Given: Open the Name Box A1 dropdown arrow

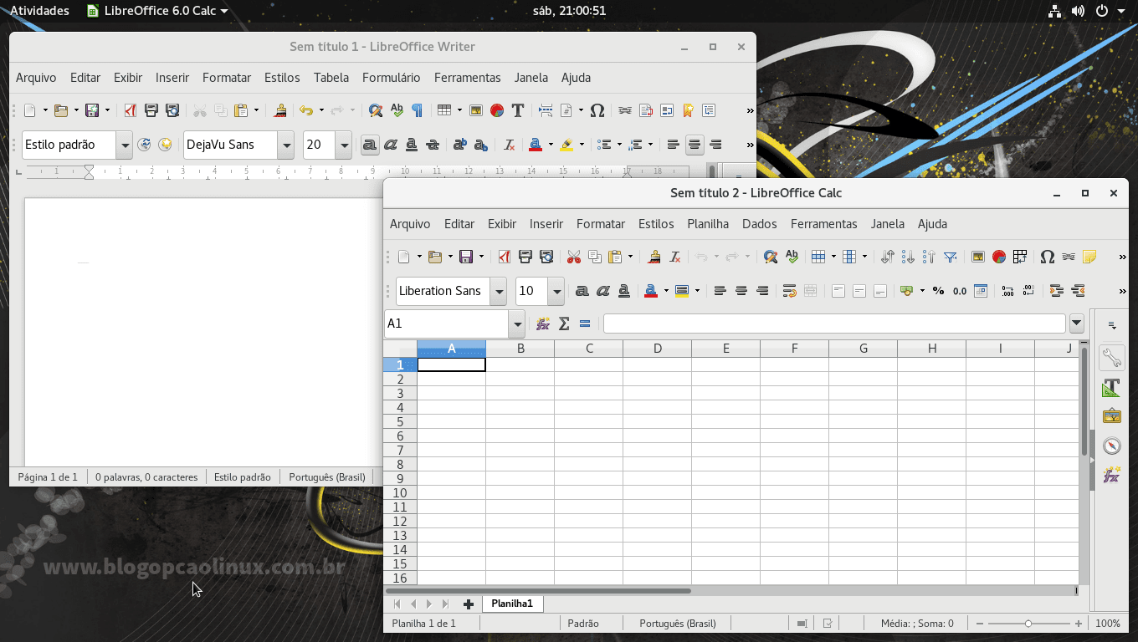Looking at the screenshot, I should (x=518, y=324).
